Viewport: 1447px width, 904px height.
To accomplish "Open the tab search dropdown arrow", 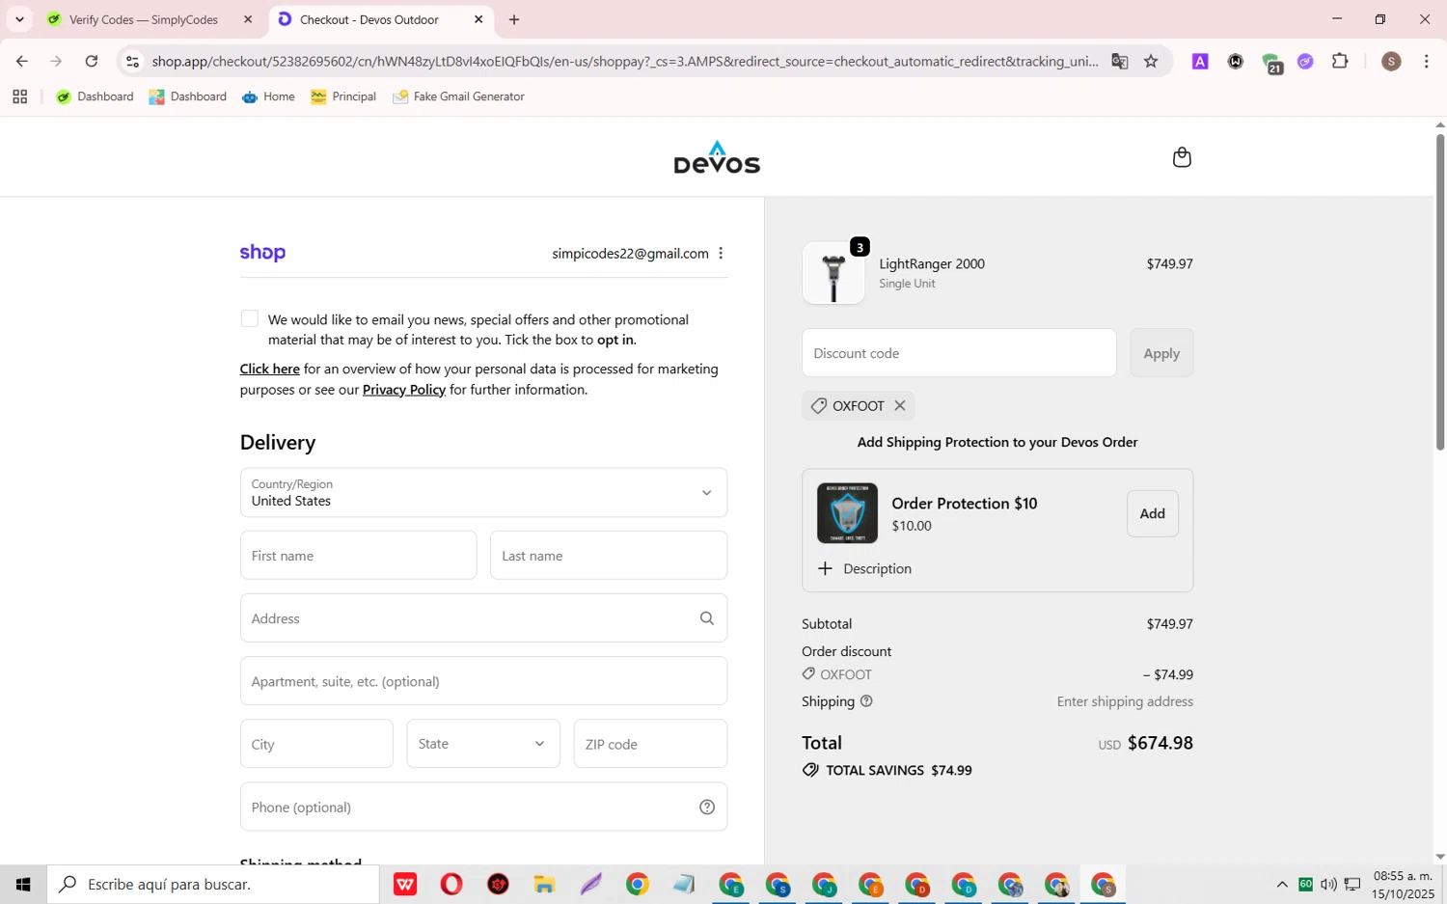I will (19, 19).
